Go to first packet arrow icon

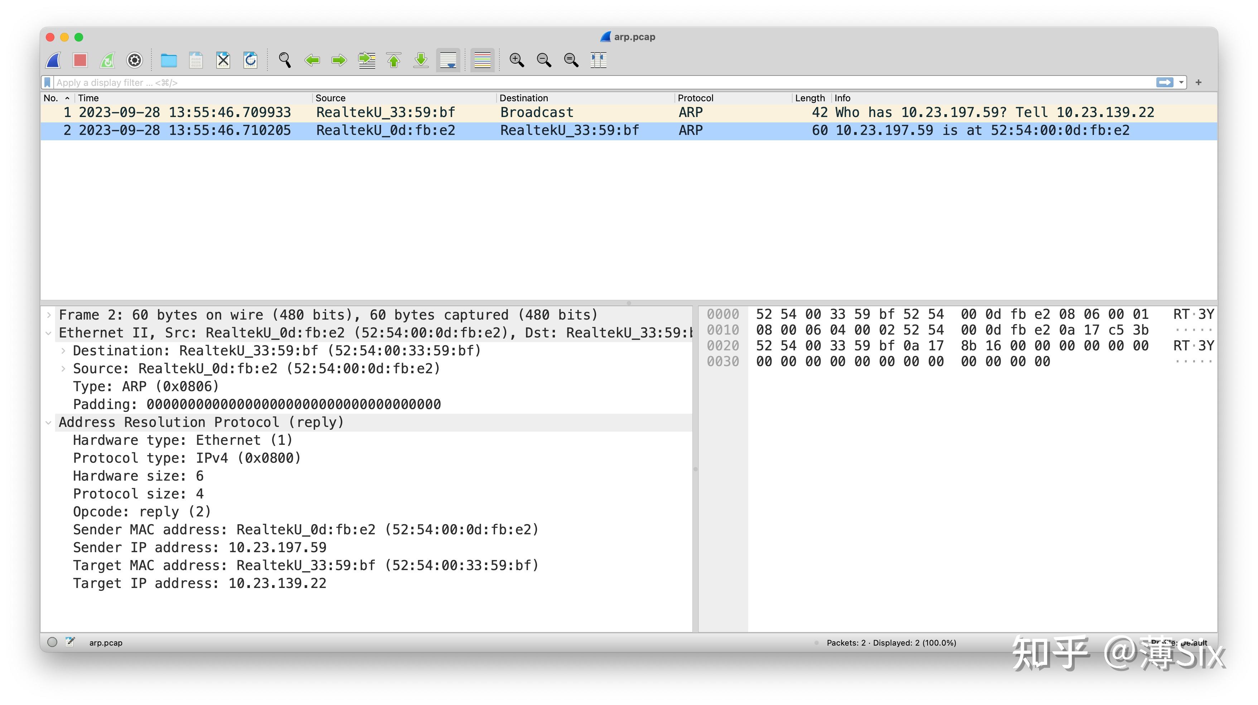point(393,60)
